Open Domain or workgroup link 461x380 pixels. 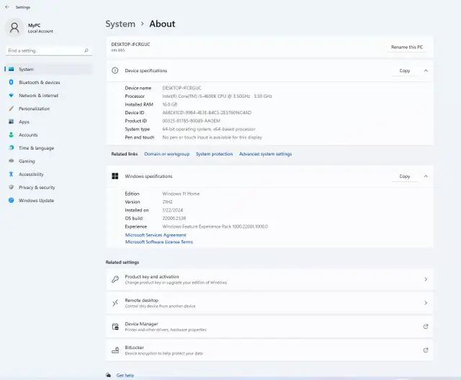click(166, 154)
